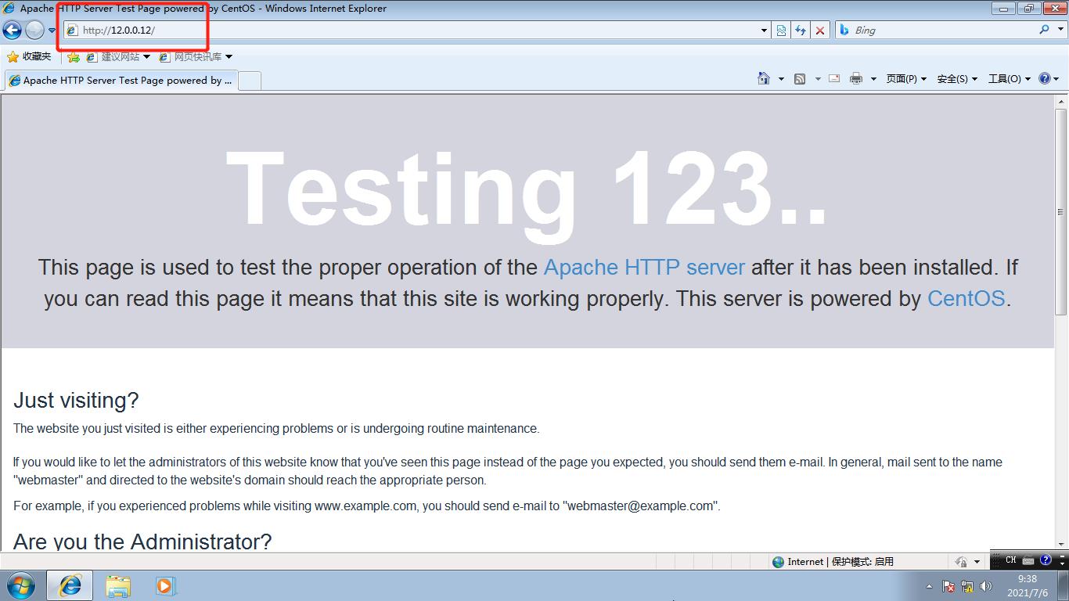
Task: Click the scroll down arrow of the page scrollbar
Action: coord(1062,545)
